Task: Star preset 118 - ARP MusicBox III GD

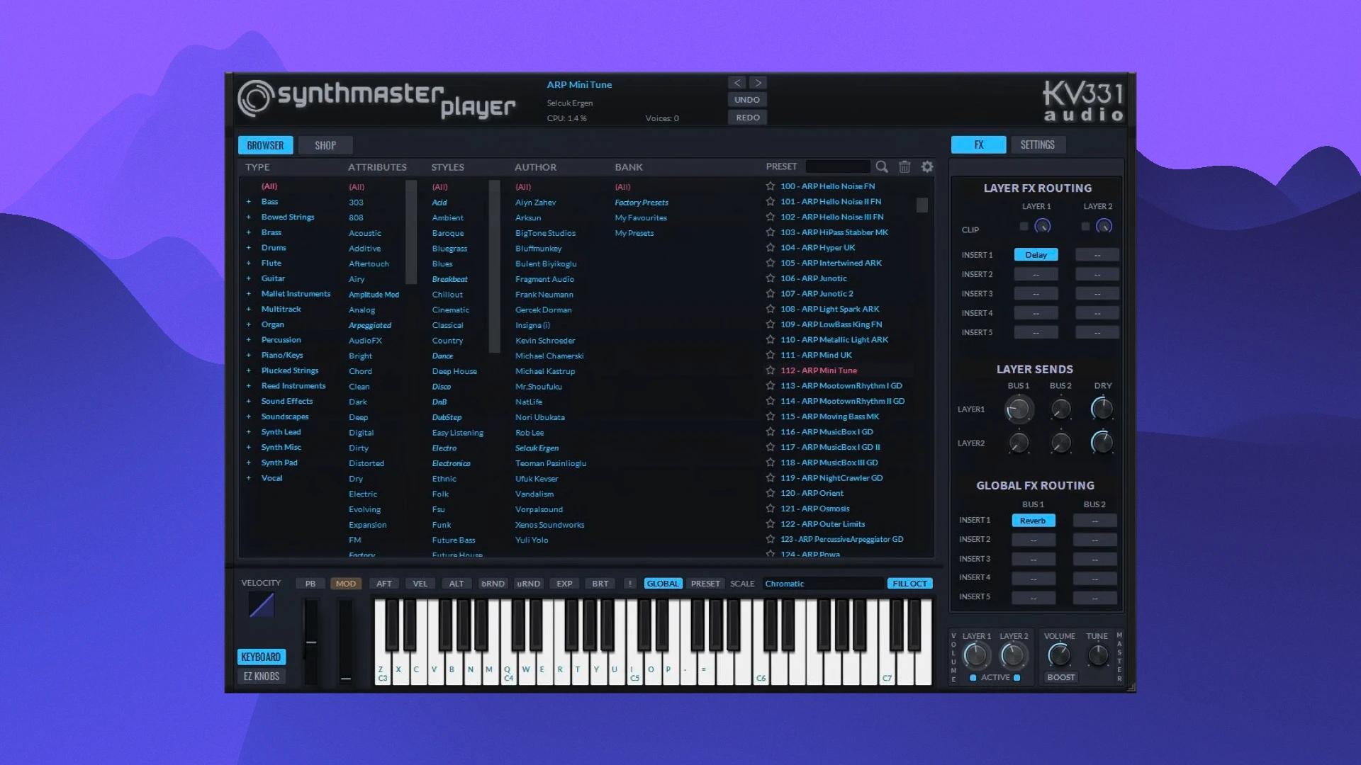Action: (x=771, y=463)
